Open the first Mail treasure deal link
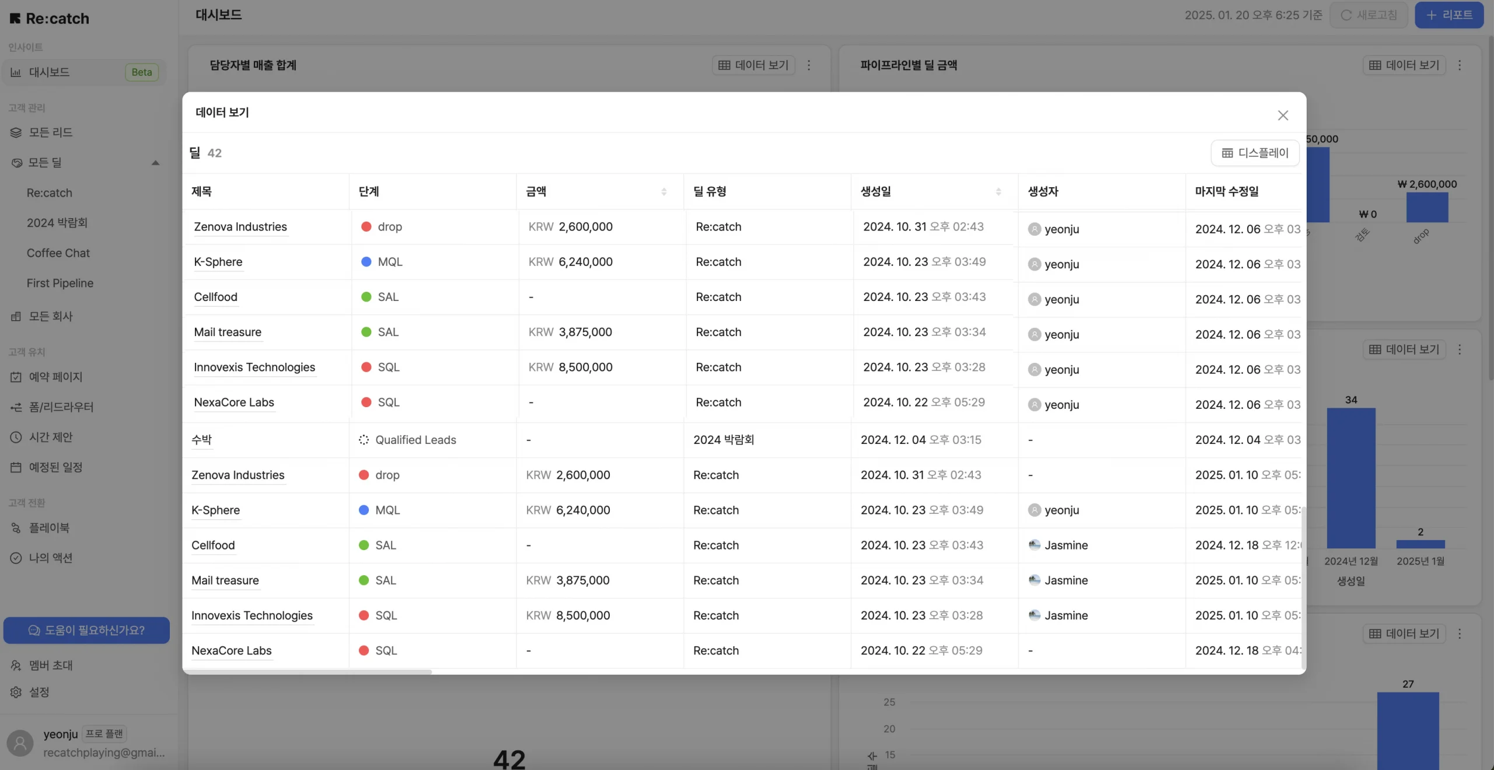 (x=228, y=332)
